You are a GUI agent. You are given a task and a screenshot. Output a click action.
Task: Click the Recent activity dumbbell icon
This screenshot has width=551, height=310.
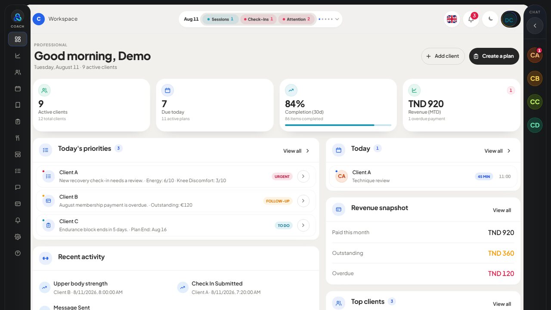(45, 258)
